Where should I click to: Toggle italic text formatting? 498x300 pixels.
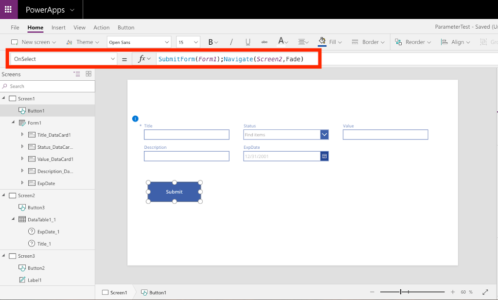click(231, 42)
